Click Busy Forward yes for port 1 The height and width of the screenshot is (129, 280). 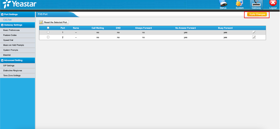225,33
